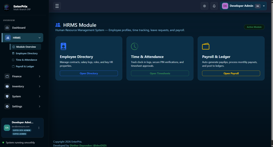Expand the System menu chevron
This screenshot has width=273, height=147.
pyautogui.click(x=40, y=96)
